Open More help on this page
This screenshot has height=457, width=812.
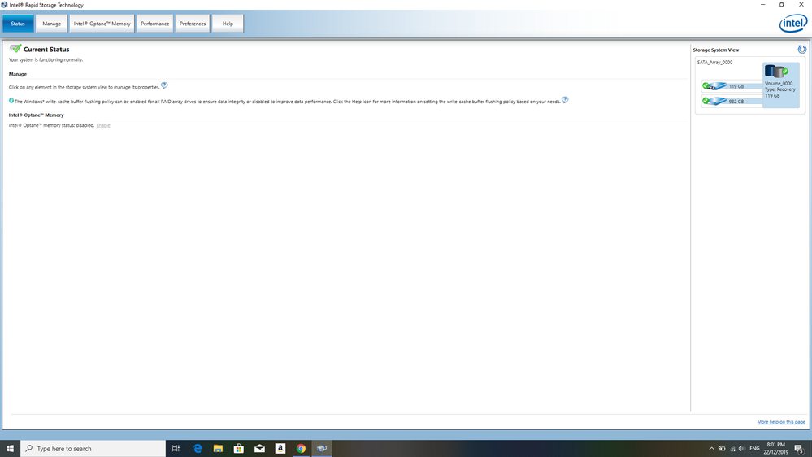[781, 422]
